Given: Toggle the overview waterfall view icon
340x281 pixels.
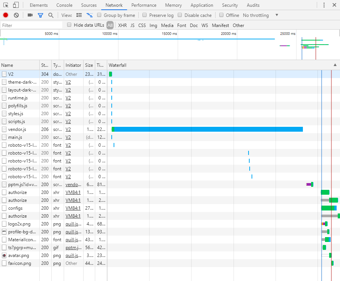Looking at the screenshot, I should 90,15.
